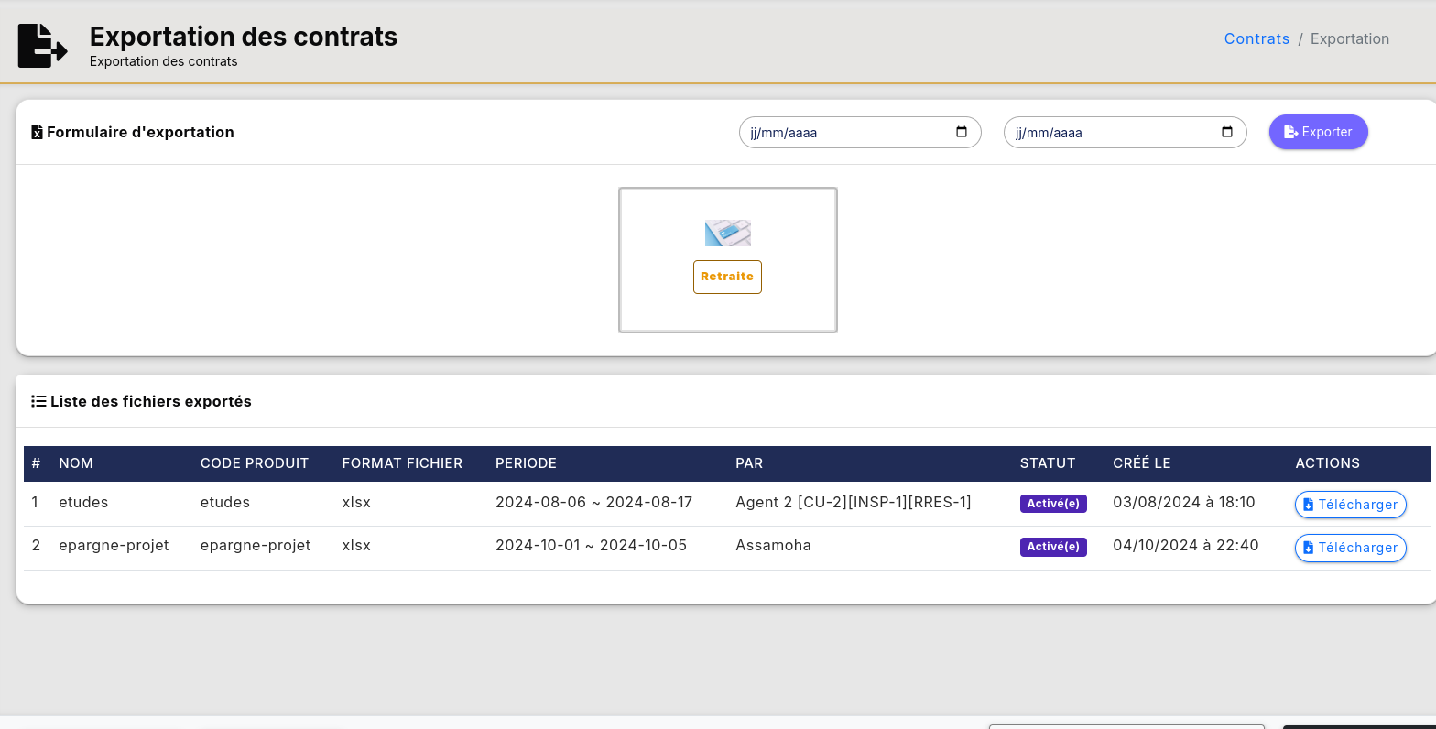
Task: Select the Retraite product button
Action: point(727,277)
